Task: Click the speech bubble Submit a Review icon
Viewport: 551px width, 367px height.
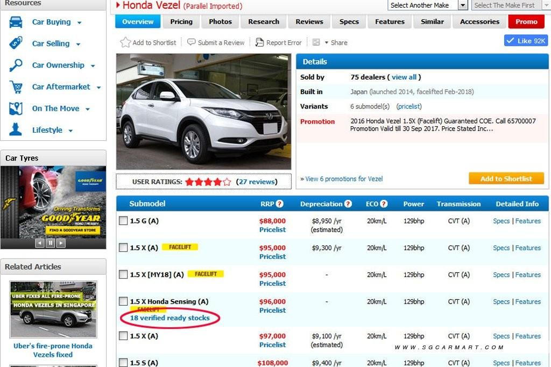Action: coord(192,42)
